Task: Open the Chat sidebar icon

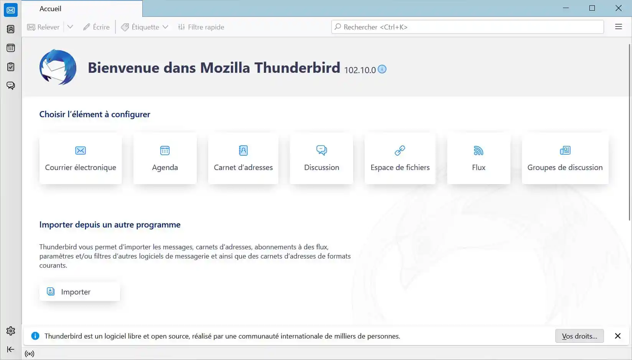Action: [x=11, y=85]
